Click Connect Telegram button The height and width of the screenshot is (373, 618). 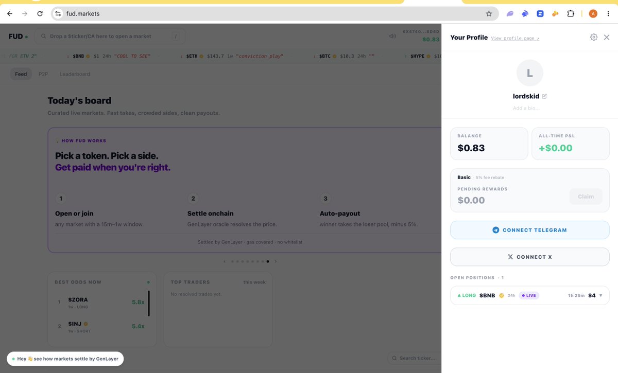point(529,230)
